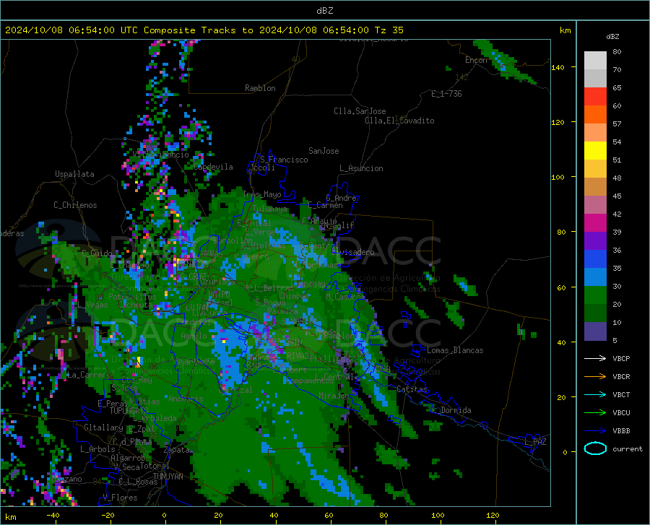
Task: Click the 'Clla.SanJose' map label
Action: click(360, 111)
